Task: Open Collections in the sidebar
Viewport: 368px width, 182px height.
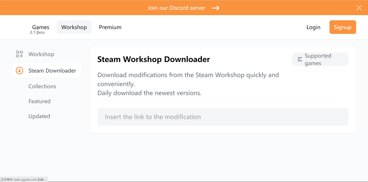Action: [x=42, y=86]
